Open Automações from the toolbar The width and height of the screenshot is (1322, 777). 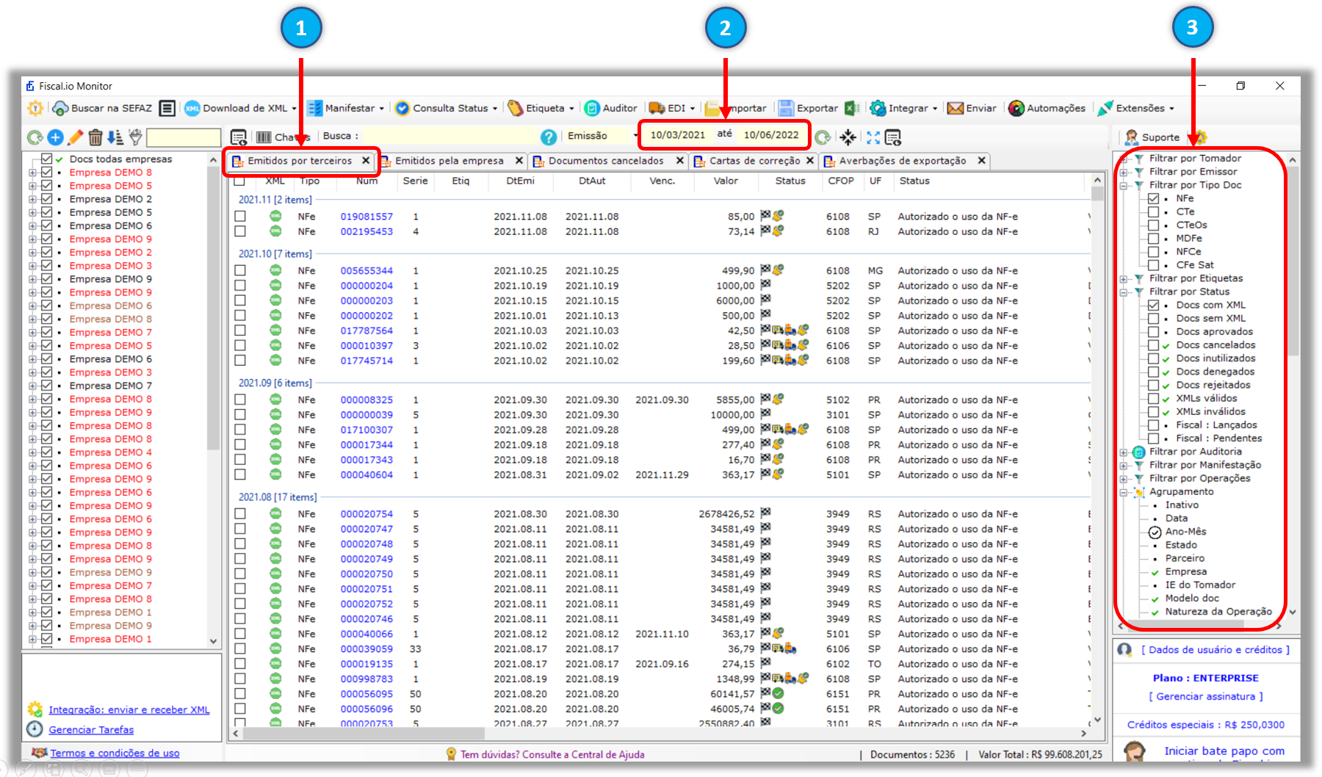tap(1047, 108)
